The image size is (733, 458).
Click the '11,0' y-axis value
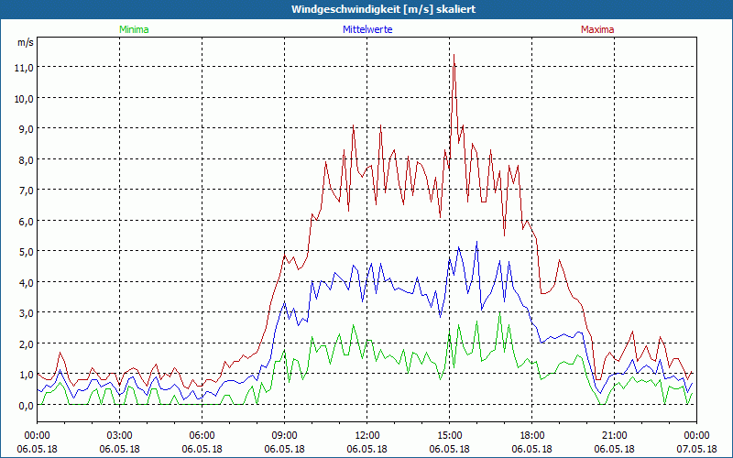pyautogui.click(x=25, y=67)
